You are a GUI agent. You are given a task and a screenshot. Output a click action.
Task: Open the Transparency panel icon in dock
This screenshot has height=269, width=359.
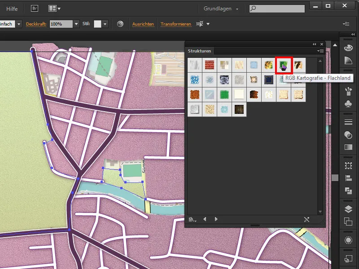348,135
